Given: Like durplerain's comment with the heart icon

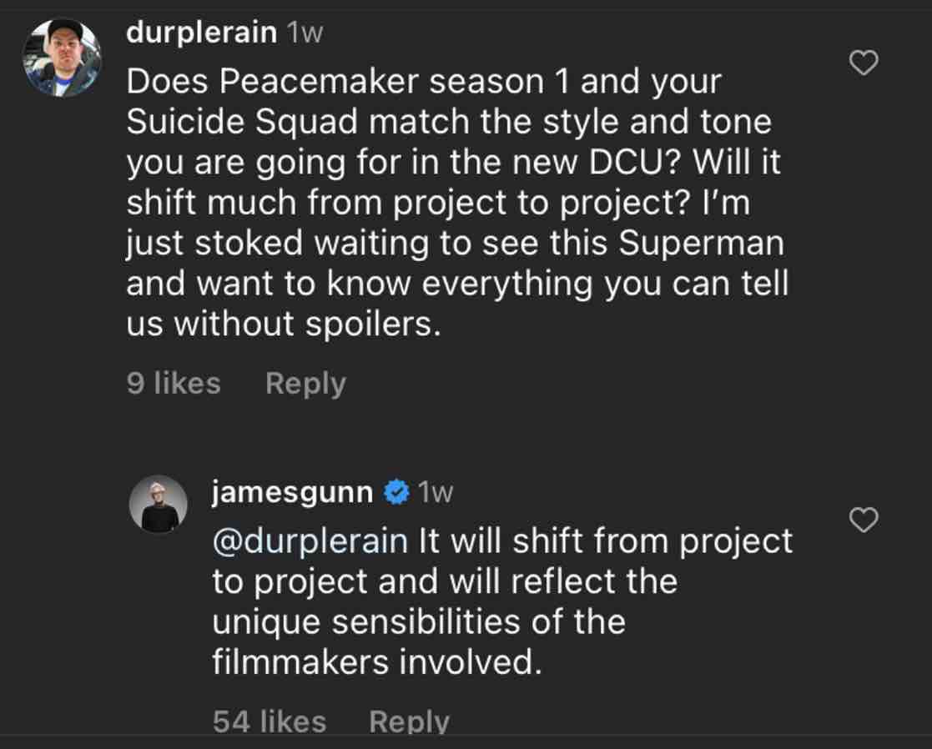Looking at the screenshot, I should click(863, 63).
